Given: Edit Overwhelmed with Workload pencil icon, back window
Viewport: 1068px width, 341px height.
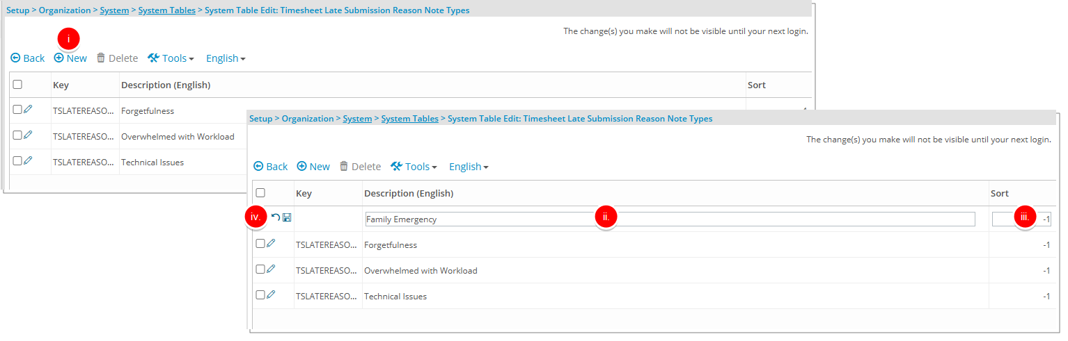Looking at the screenshot, I should tap(29, 135).
